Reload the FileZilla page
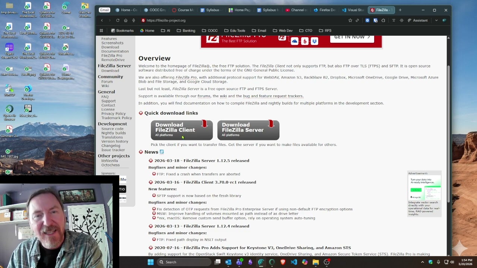The height and width of the screenshot is (268, 477). 118,20
